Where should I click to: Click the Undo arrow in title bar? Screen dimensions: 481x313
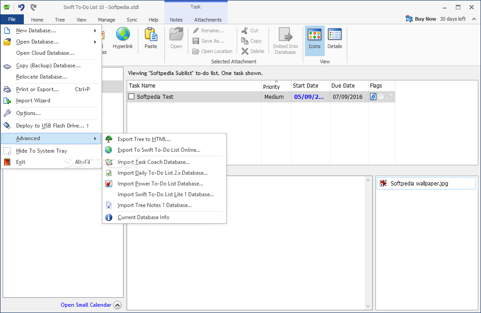coord(21,7)
